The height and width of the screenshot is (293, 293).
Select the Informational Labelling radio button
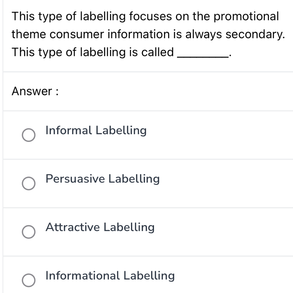pyautogui.click(x=28, y=280)
